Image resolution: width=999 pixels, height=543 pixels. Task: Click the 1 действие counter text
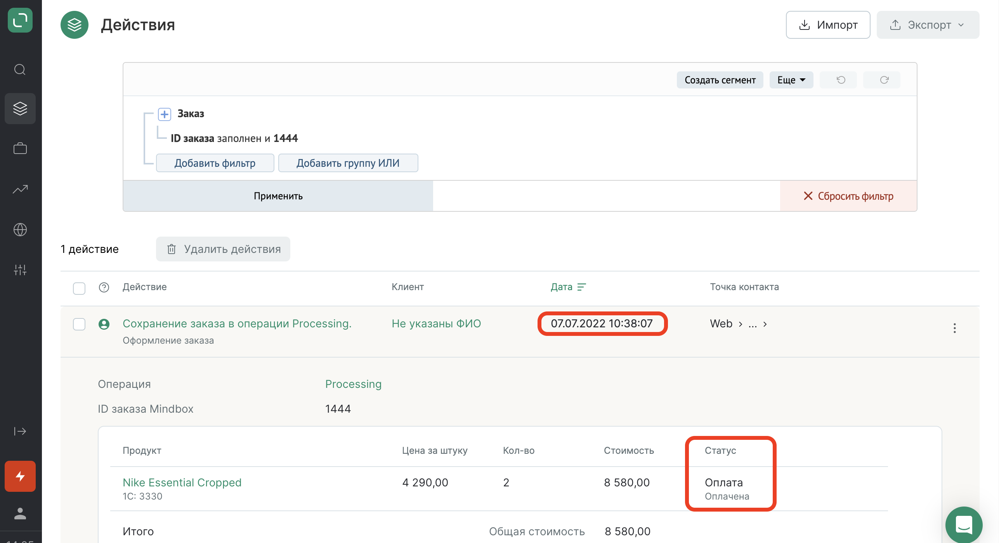point(90,249)
